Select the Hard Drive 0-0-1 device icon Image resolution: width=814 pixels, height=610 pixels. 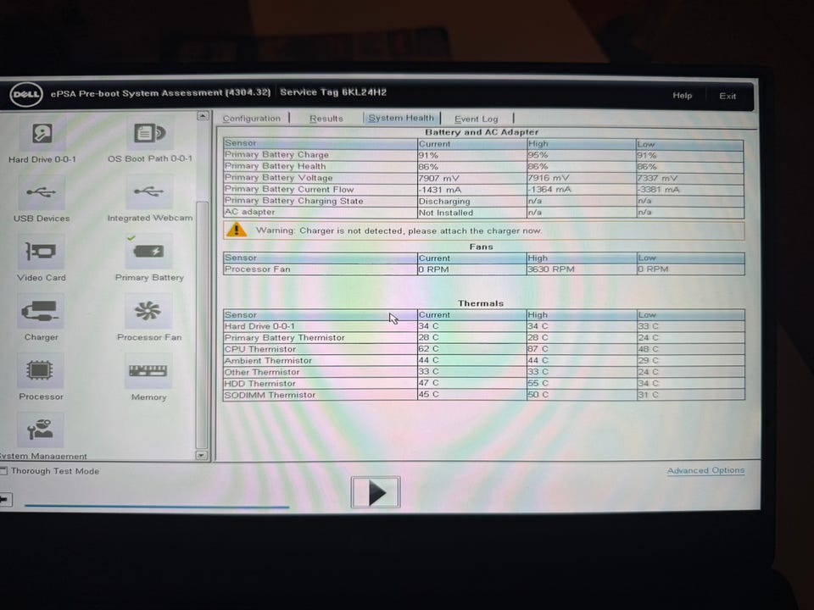point(42,134)
